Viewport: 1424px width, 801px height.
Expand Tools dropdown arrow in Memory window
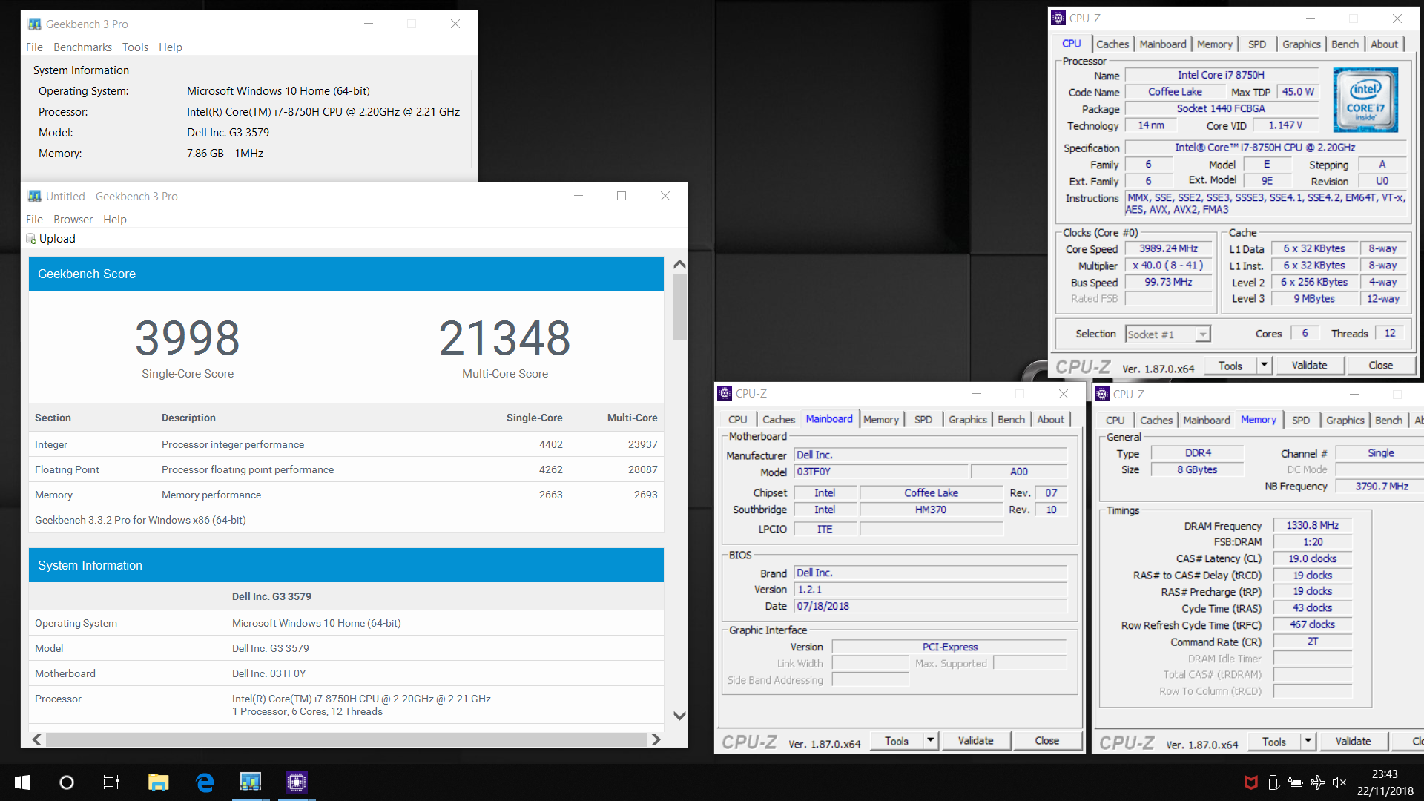tap(1308, 742)
